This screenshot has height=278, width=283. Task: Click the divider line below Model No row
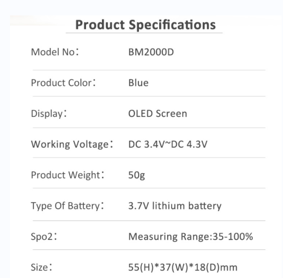149,70
